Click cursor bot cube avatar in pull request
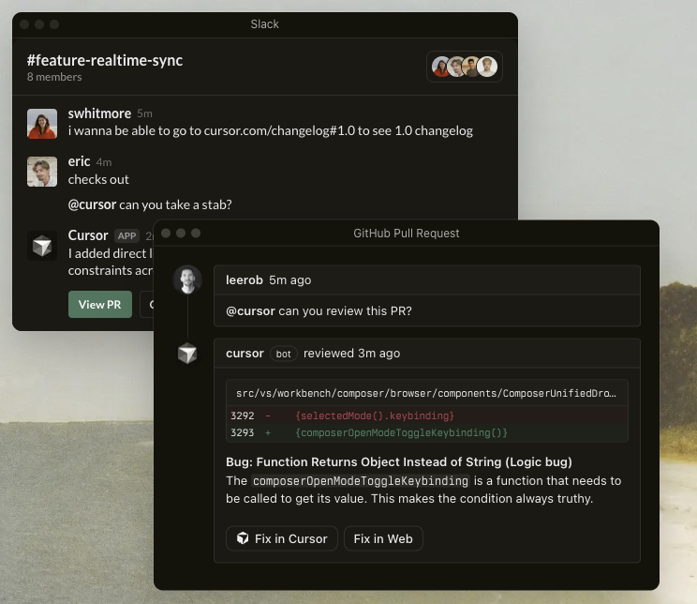This screenshot has width=697, height=604. click(187, 354)
